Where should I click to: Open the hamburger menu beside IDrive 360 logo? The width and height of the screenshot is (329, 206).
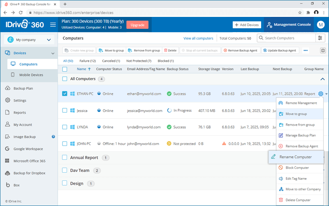53,25
